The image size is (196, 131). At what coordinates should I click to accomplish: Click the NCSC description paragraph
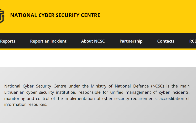[x=97, y=95]
